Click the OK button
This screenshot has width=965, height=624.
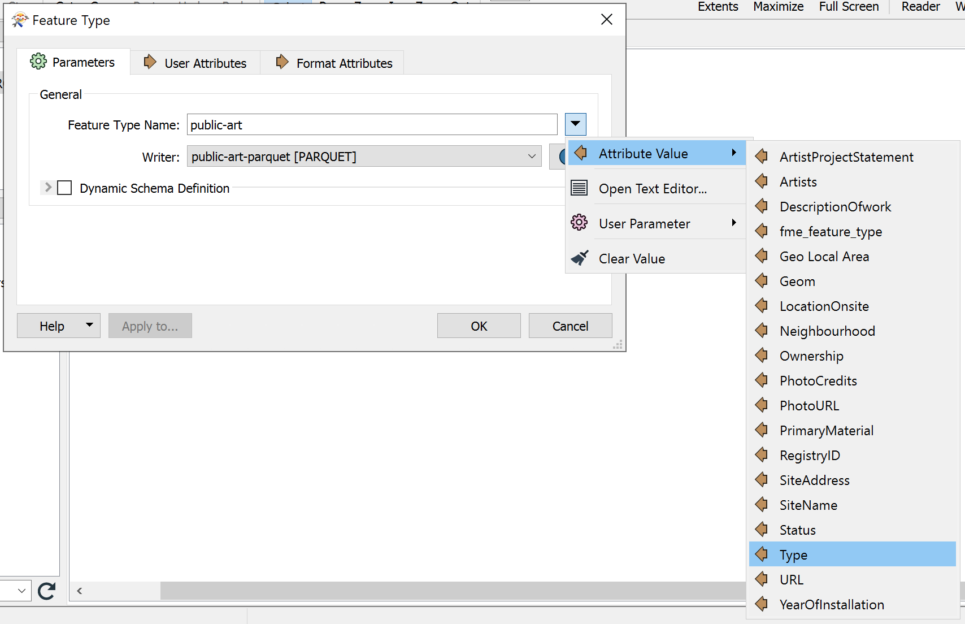coord(479,326)
